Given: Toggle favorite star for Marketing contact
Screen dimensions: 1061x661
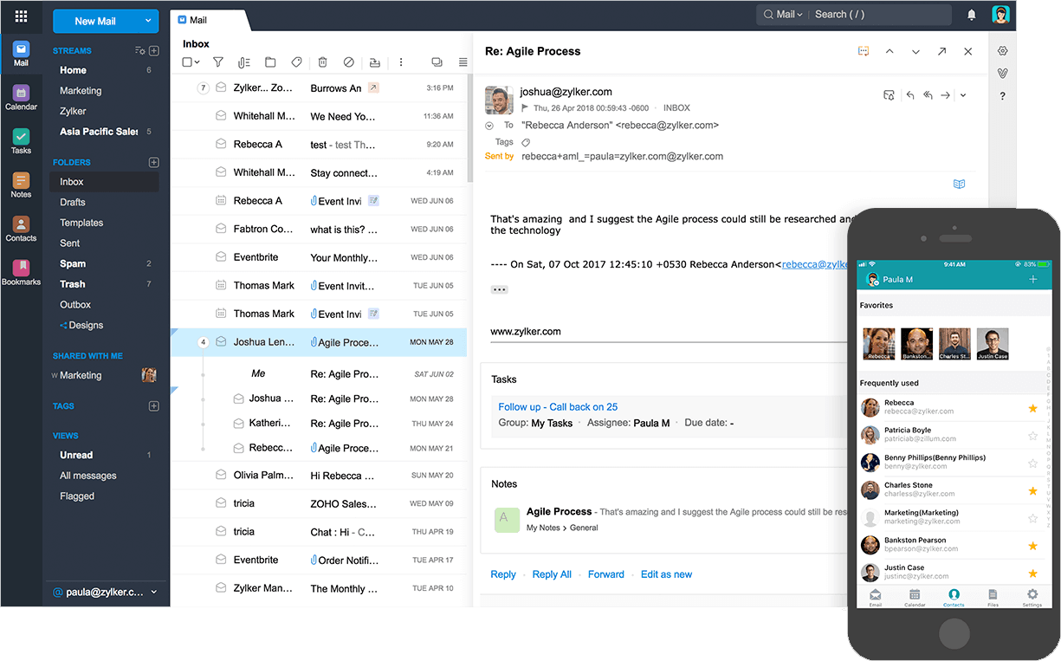Looking at the screenshot, I should click(1032, 518).
